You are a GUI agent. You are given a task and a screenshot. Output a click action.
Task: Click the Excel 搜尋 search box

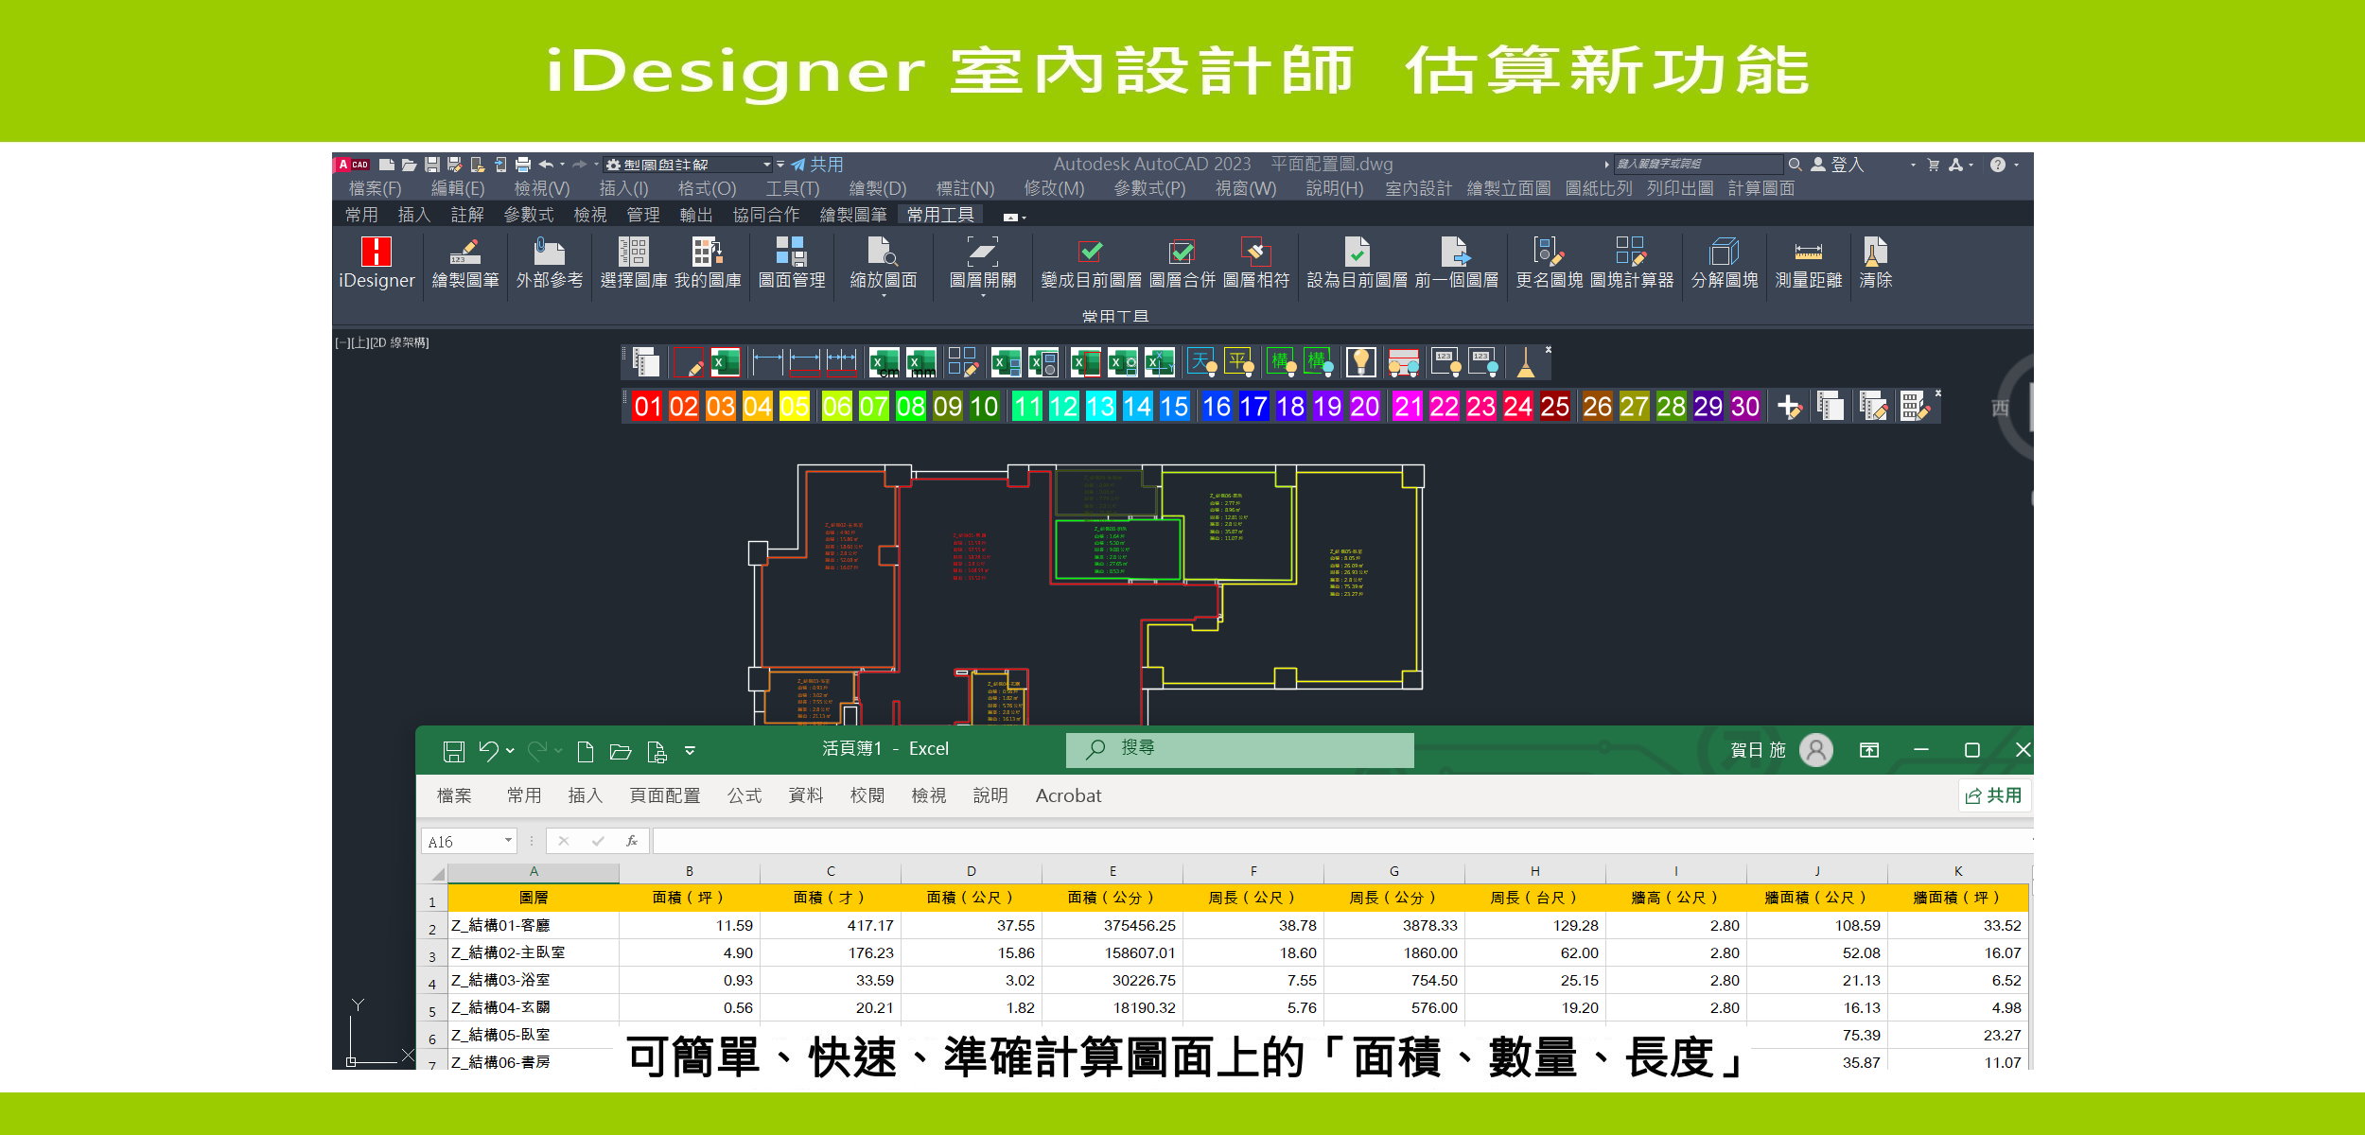1239,749
